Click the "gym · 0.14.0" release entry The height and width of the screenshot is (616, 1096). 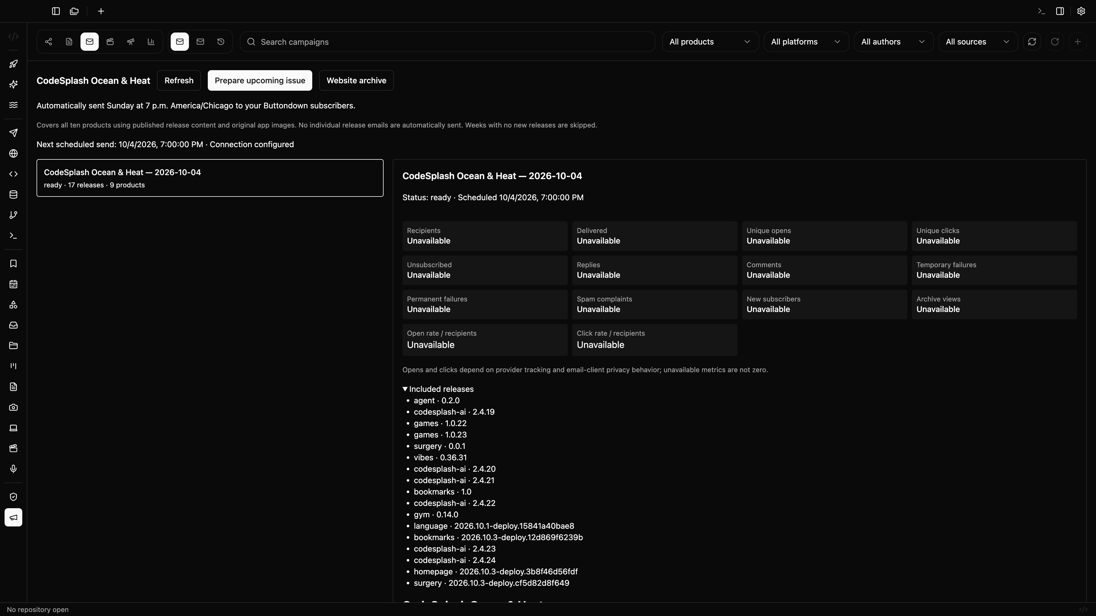point(436,514)
